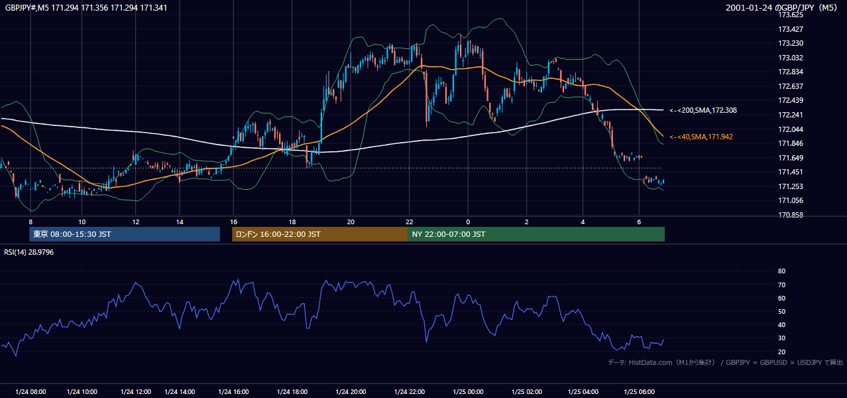The image size is (847, 398).
Task: Click the 1/24 10:00 date label
Action: pyautogui.click(x=82, y=392)
